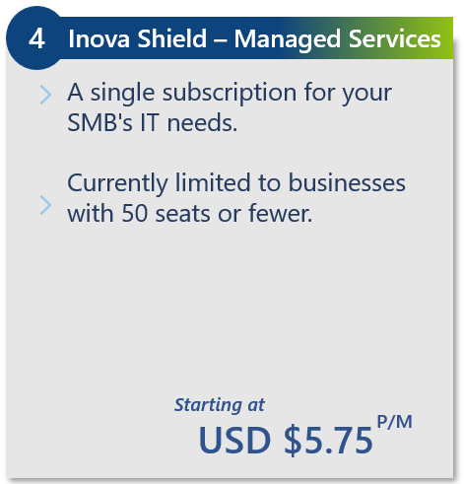Click the word 'businesses' in the second bullet
Image resolution: width=464 pixels, height=484 pixels.
click(x=347, y=182)
